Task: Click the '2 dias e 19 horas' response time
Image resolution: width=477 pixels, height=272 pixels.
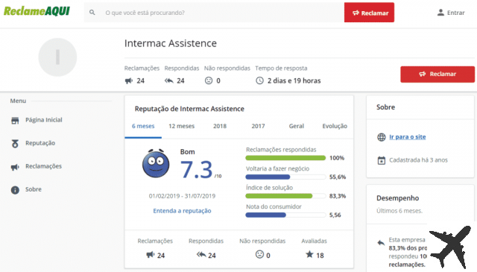Action: tap(294, 80)
